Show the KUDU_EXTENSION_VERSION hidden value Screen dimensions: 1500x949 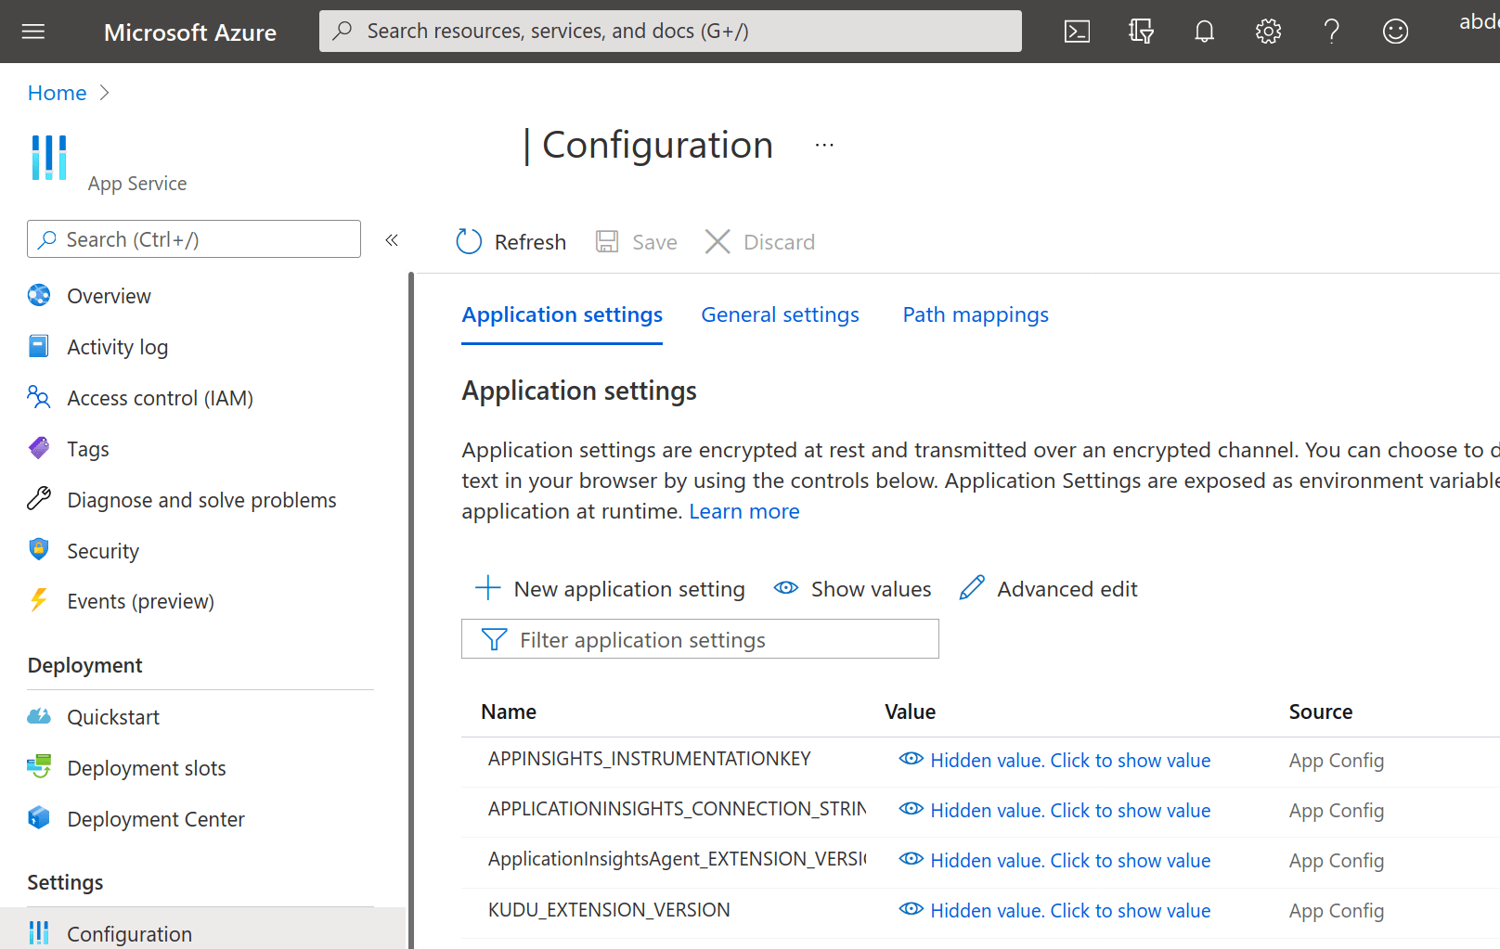(x=1069, y=910)
